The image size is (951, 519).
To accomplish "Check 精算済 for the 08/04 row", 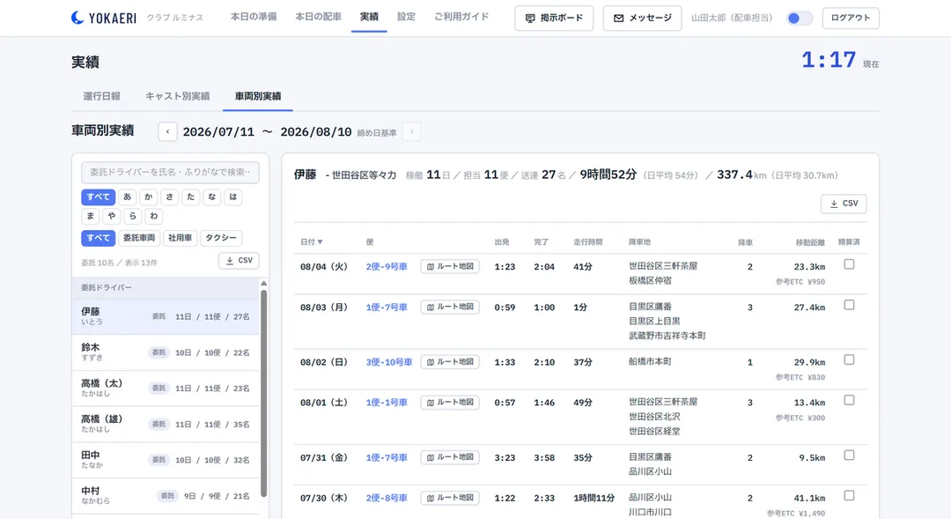I will coord(849,264).
